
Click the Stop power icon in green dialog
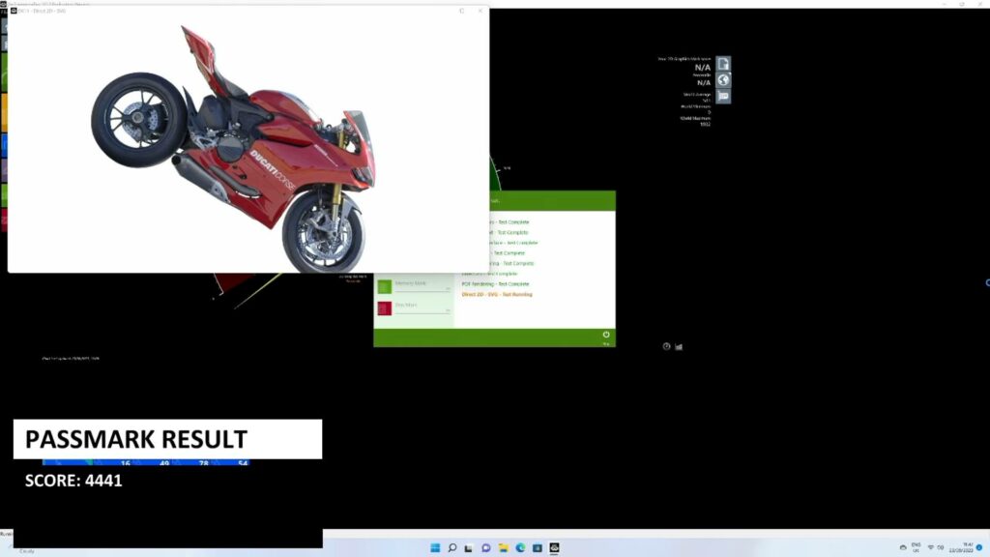(x=606, y=335)
